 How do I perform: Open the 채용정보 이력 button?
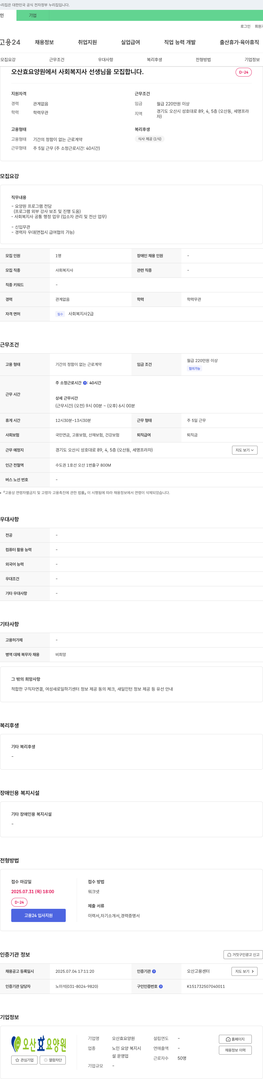(235, 1050)
